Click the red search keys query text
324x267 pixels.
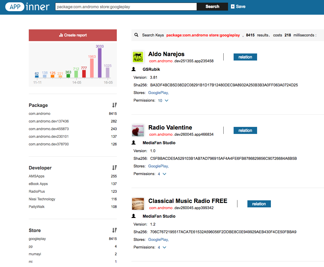(203, 35)
